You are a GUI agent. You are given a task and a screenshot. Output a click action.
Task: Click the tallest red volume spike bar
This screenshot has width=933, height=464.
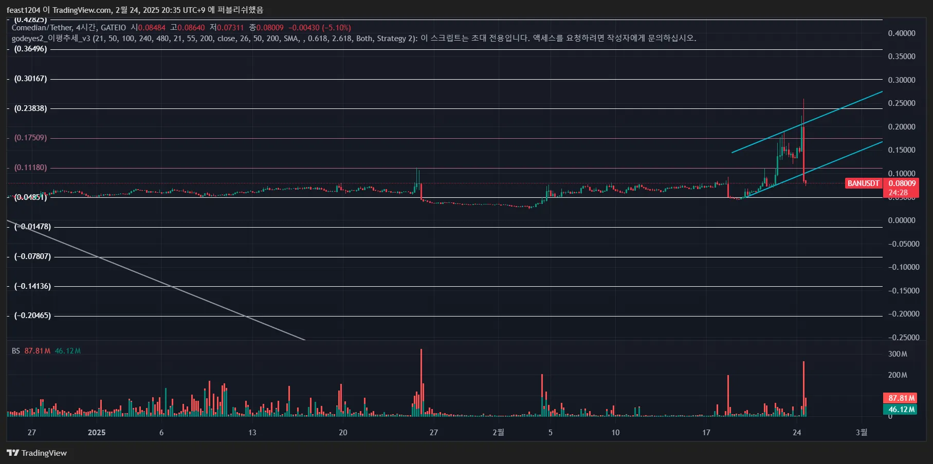tap(421, 382)
